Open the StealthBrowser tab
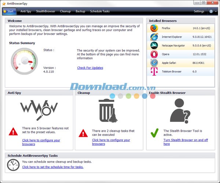Screen dimensions: 220x183 tap(45, 11)
